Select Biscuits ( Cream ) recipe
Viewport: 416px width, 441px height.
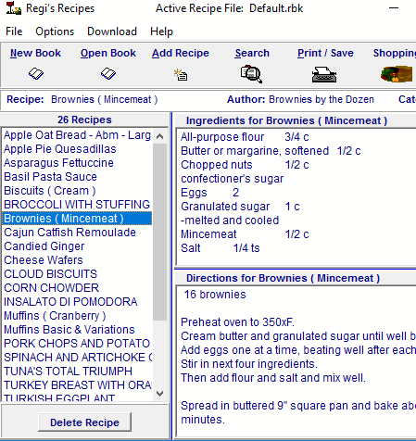[x=77, y=191]
